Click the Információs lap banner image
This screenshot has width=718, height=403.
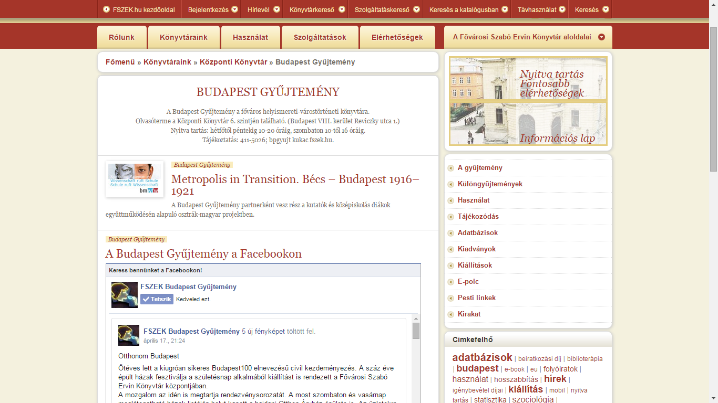(x=528, y=124)
